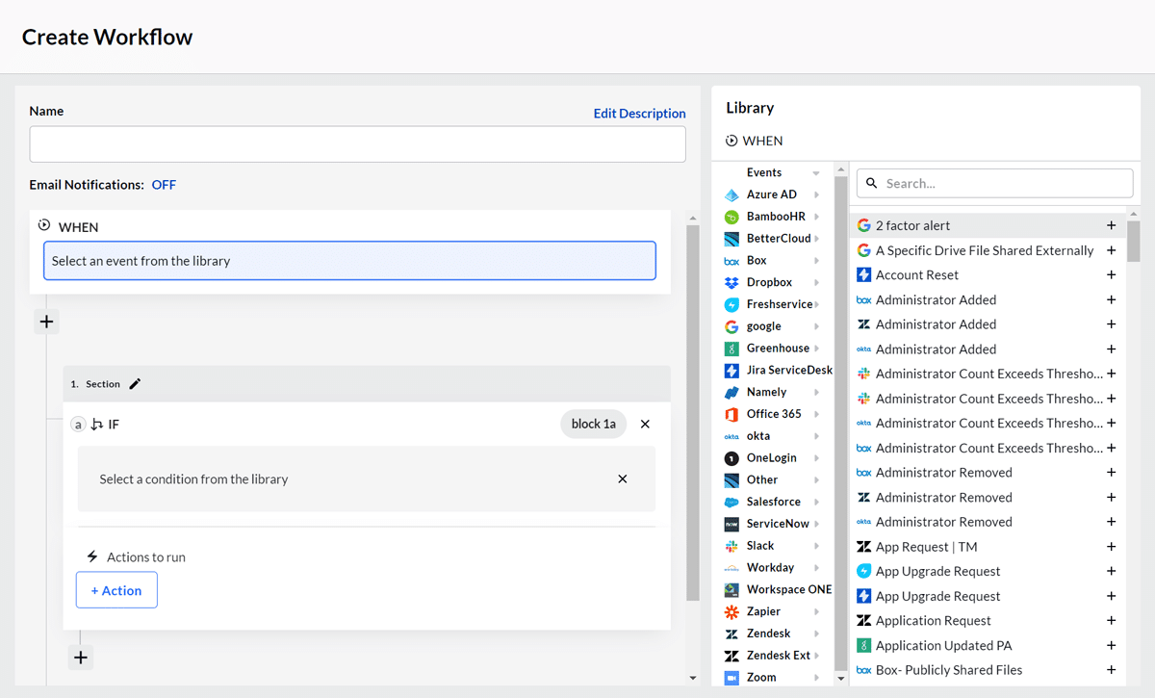
Task: Click the OneLogin logo icon
Action: [731, 458]
